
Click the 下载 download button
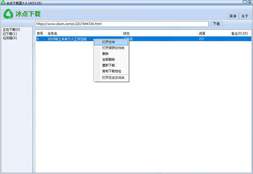click(217, 24)
